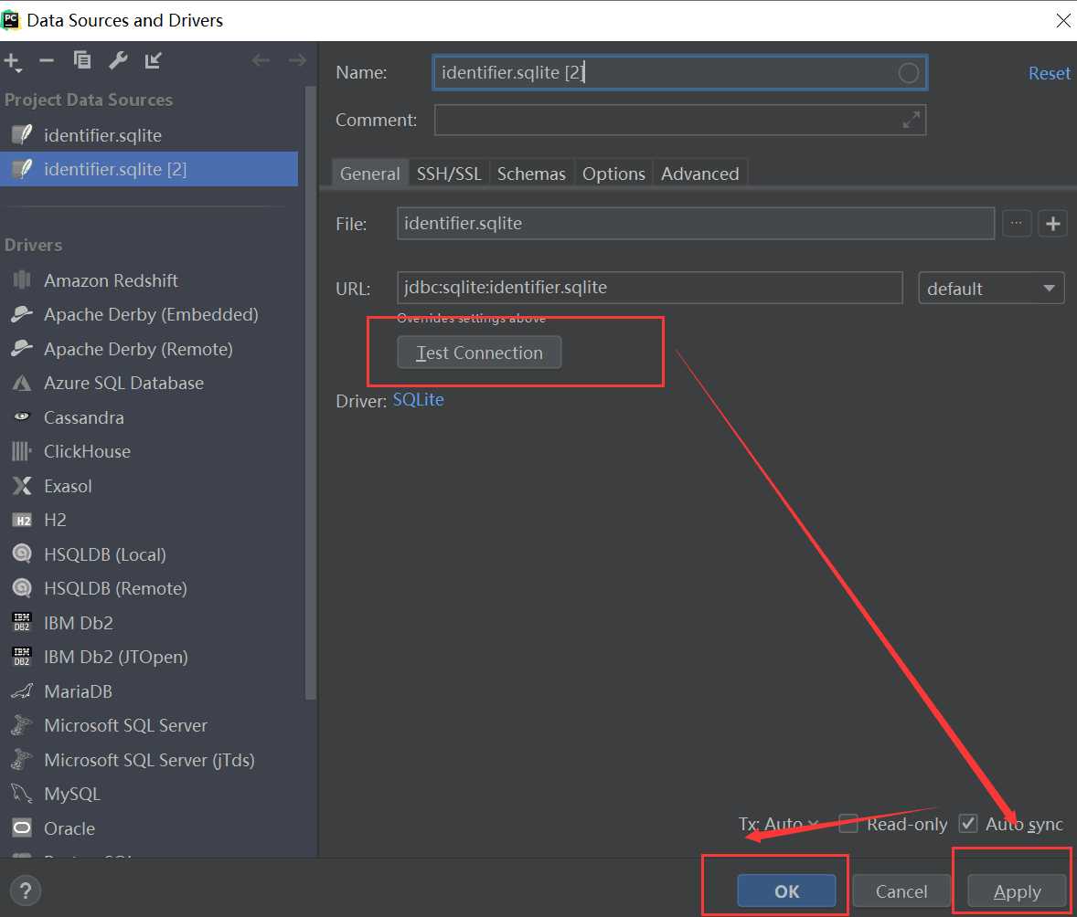Image resolution: width=1077 pixels, height=917 pixels.
Task: Switch to the Options tab
Action: 613,174
